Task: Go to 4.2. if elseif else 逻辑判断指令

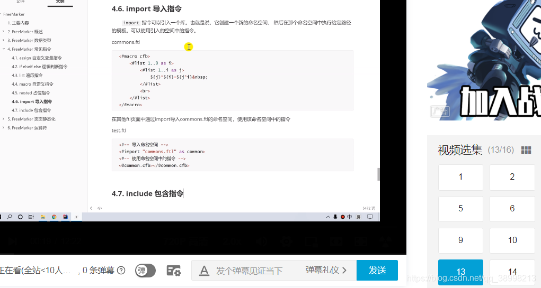Action: pyautogui.click(x=39, y=67)
